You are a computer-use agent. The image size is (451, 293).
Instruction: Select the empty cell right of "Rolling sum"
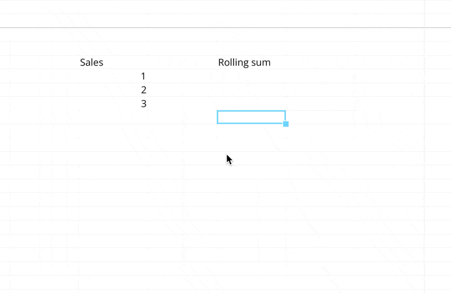pyautogui.click(x=319, y=62)
